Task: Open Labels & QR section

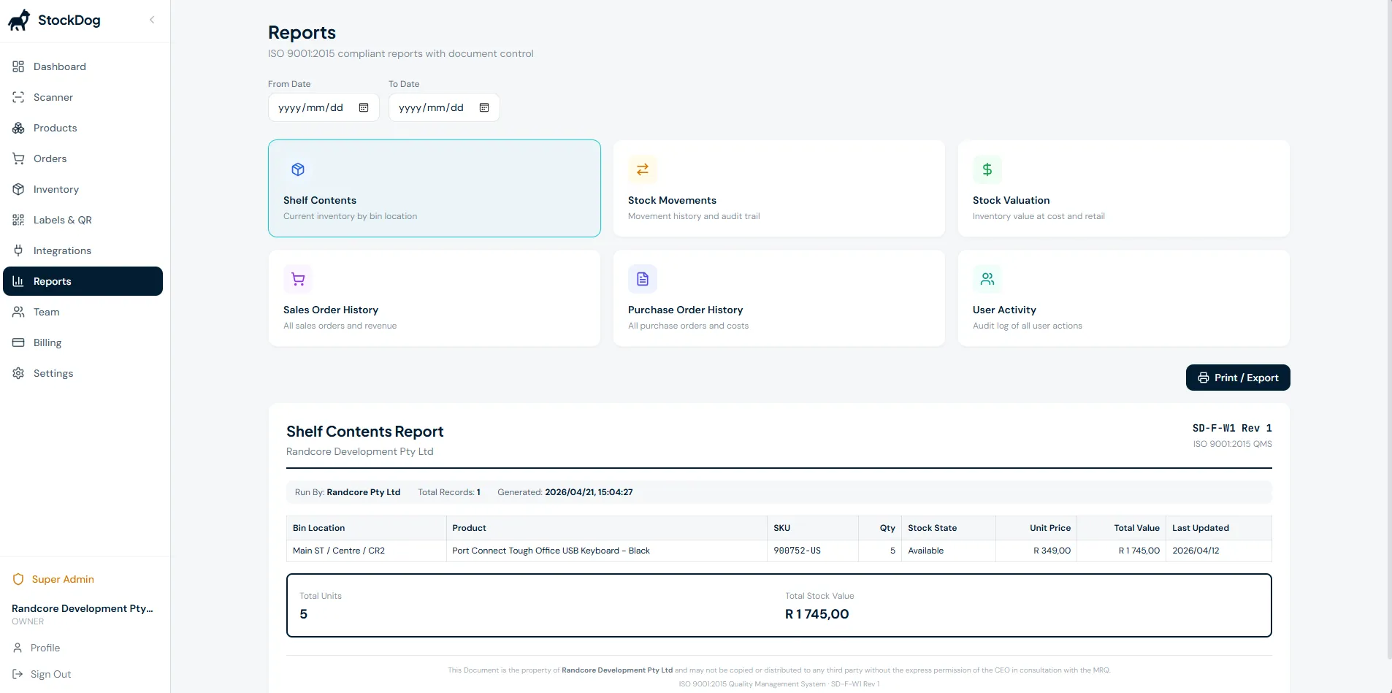Action: click(83, 220)
